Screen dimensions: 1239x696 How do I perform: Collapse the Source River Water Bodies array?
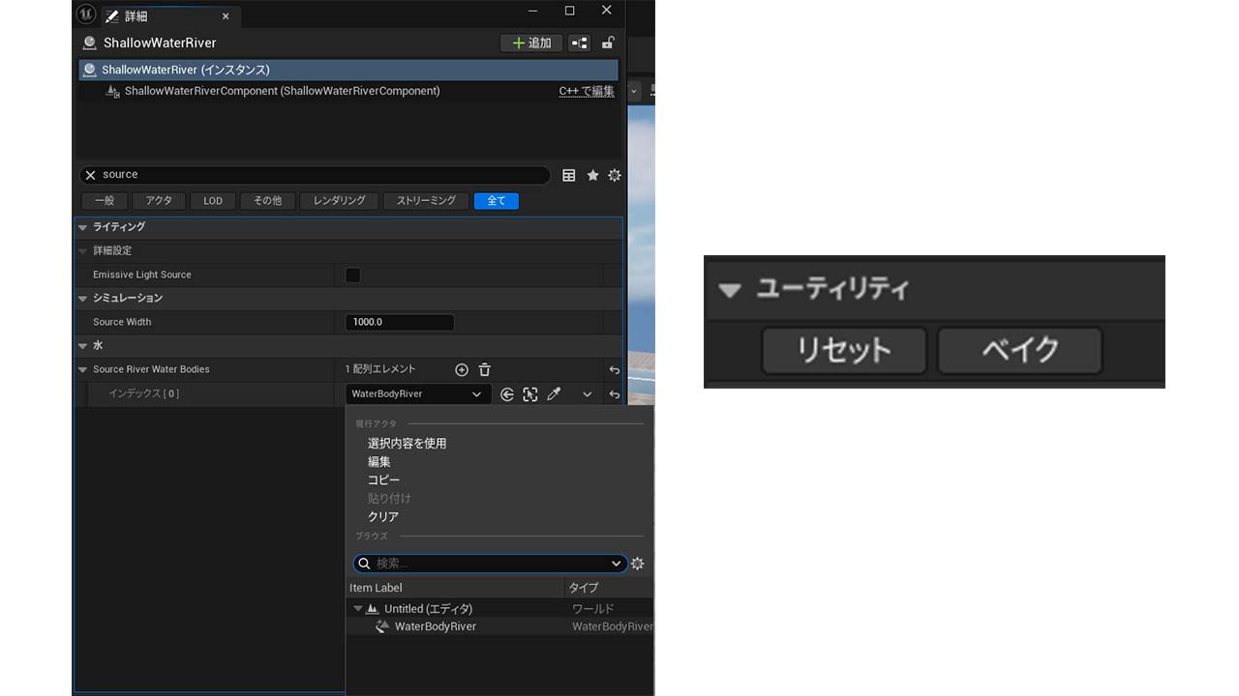point(83,369)
